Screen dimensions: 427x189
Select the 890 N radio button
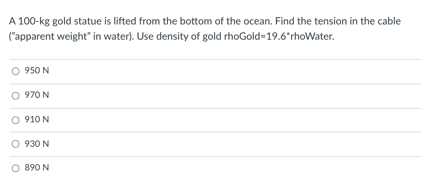16,168
